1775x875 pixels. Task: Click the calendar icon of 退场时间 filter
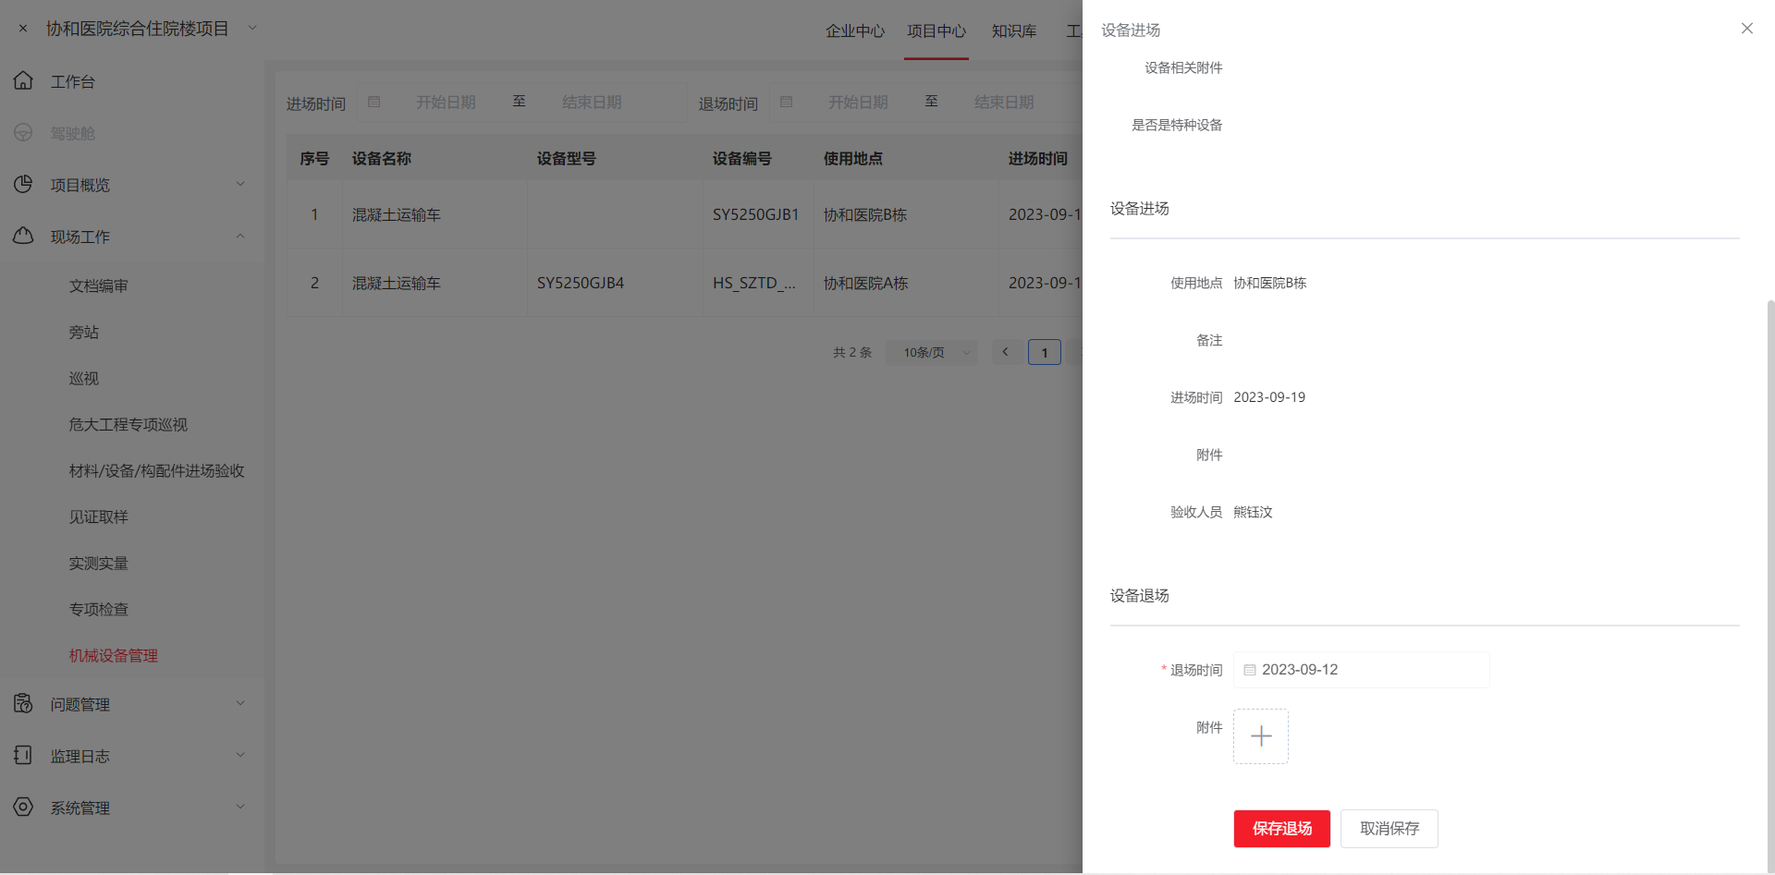(x=787, y=102)
